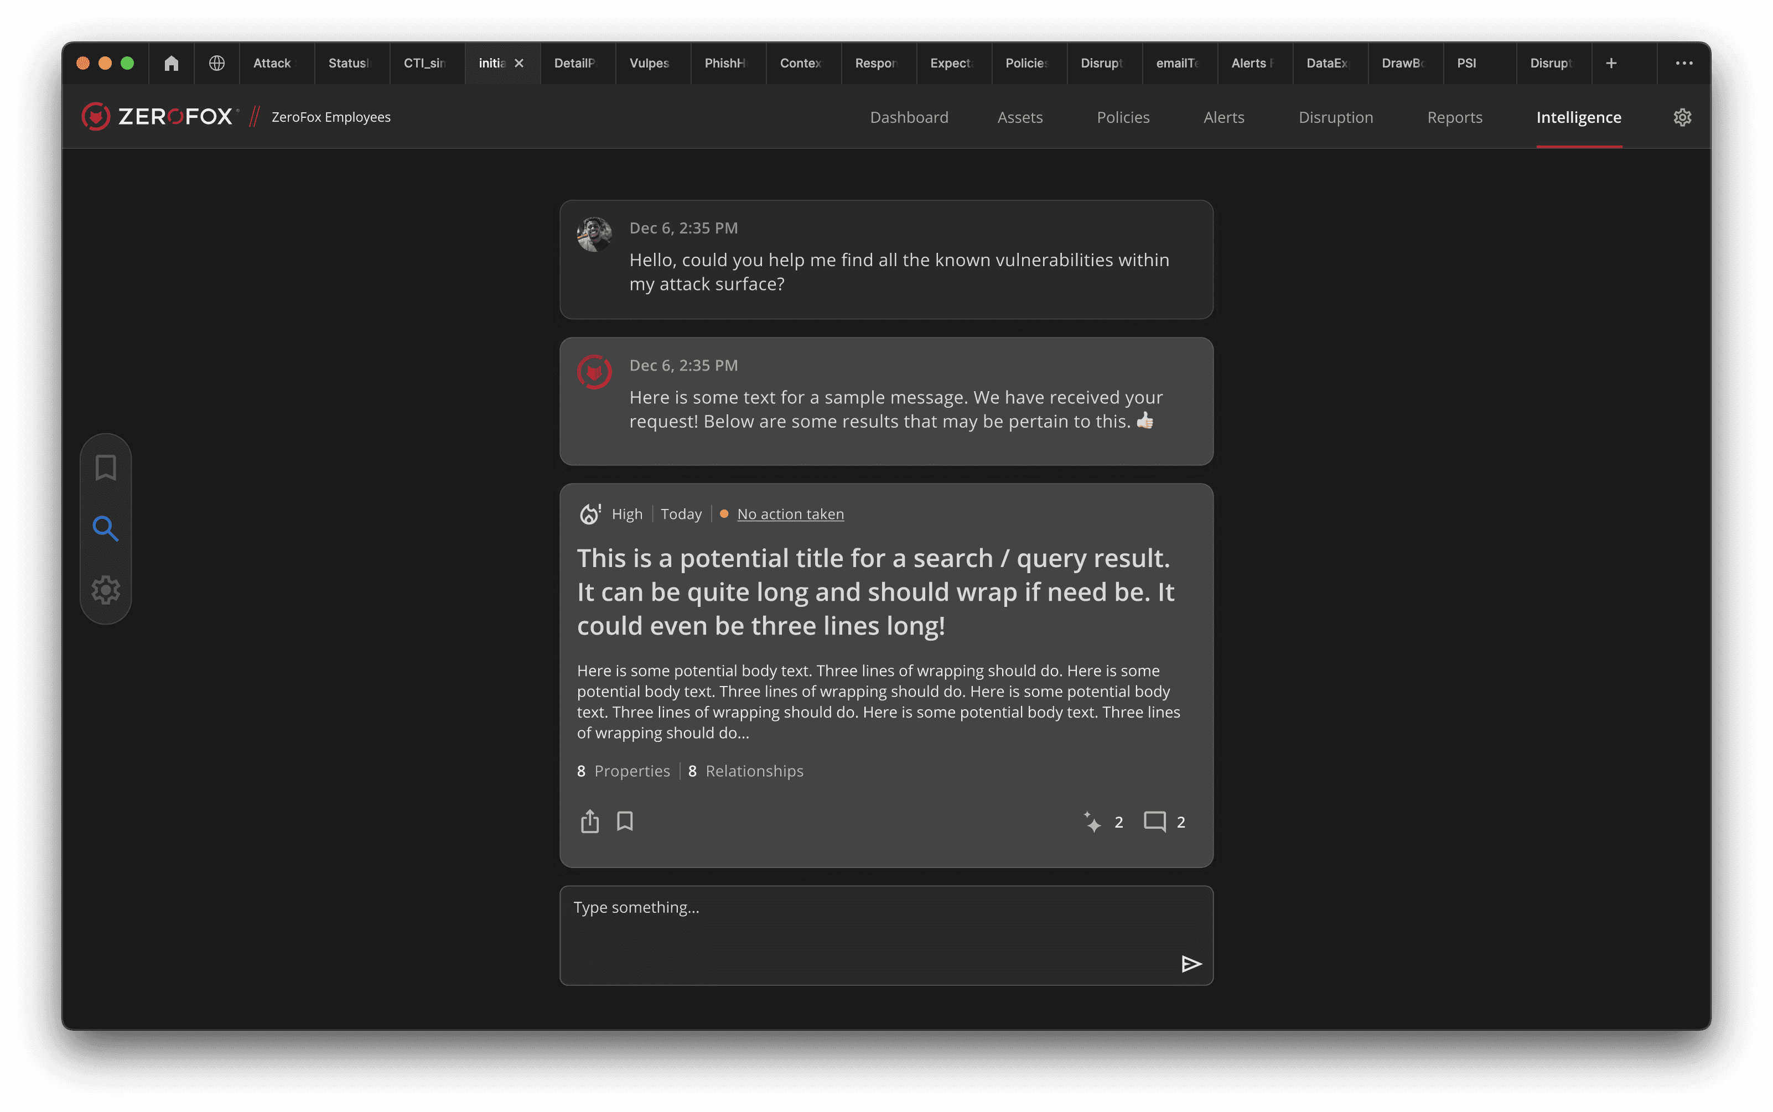Open the top-right settings gear in the navbar

1682,118
